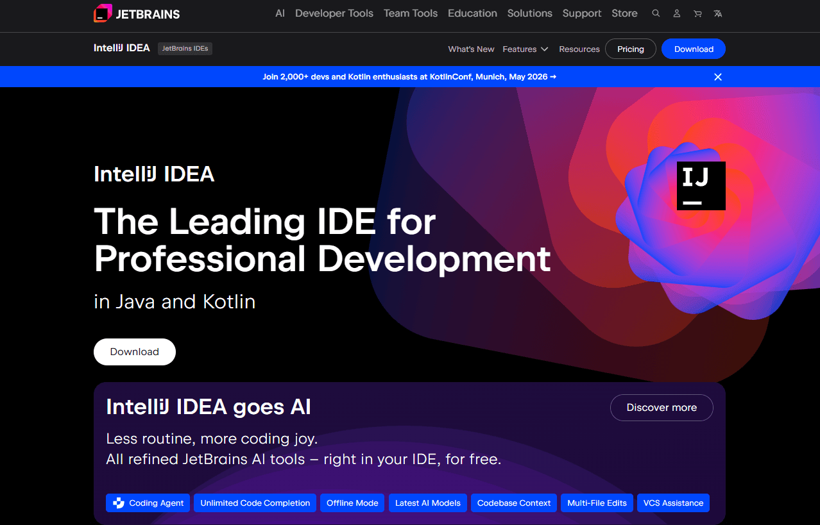Select the Offline Mode tag

click(352, 503)
